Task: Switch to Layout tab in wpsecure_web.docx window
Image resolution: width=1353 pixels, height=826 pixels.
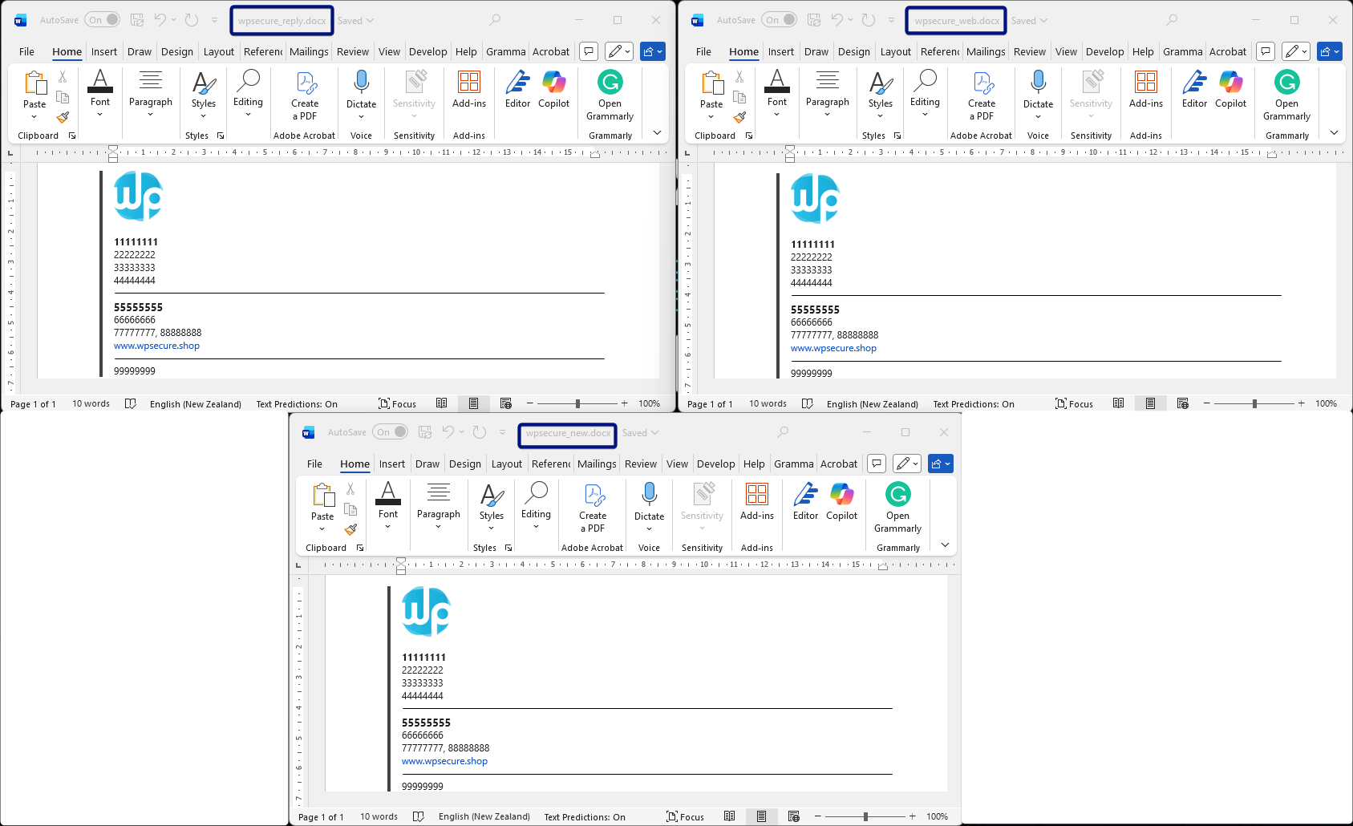Action: (x=895, y=52)
